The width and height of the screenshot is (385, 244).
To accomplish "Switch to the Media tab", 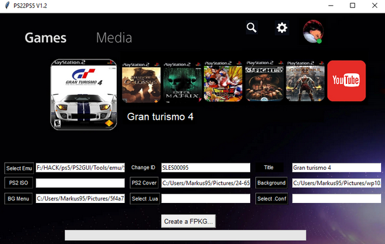I will [114, 38].
